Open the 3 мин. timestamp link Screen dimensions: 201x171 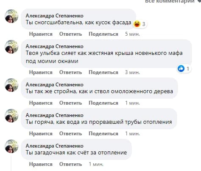pos(132,72)
